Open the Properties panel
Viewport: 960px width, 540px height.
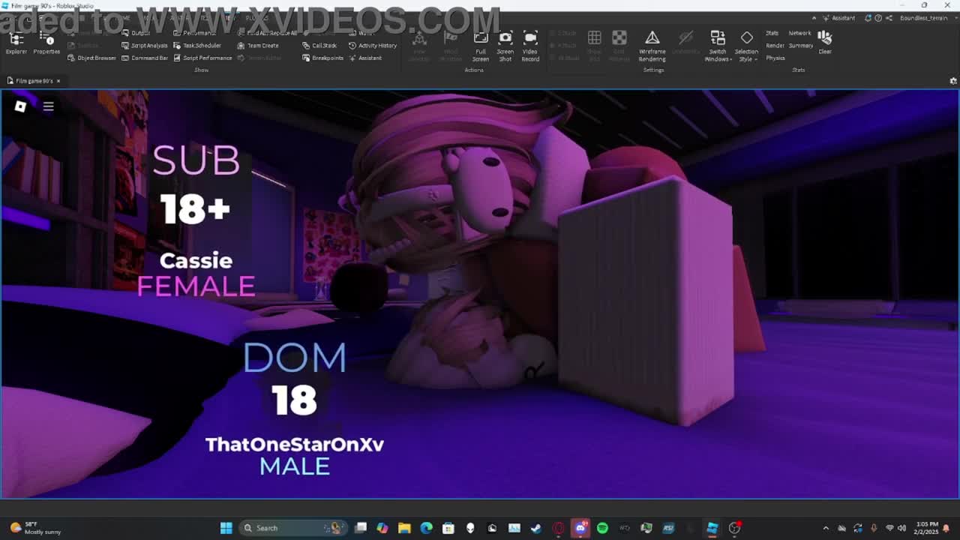[46, 43]
